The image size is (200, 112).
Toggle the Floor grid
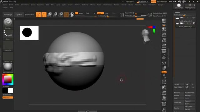click(164, 57)
